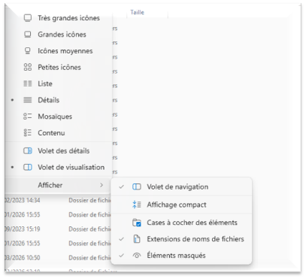This screenshot has height=279, width=306.
Task: Click the Cases à cocher folder icon
Action: 137,223
